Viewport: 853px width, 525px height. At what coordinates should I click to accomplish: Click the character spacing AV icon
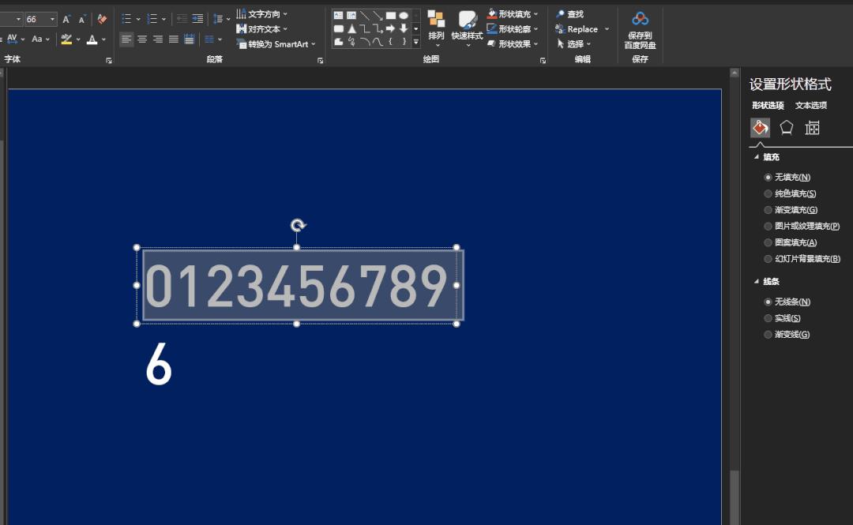tap(12, 39)
